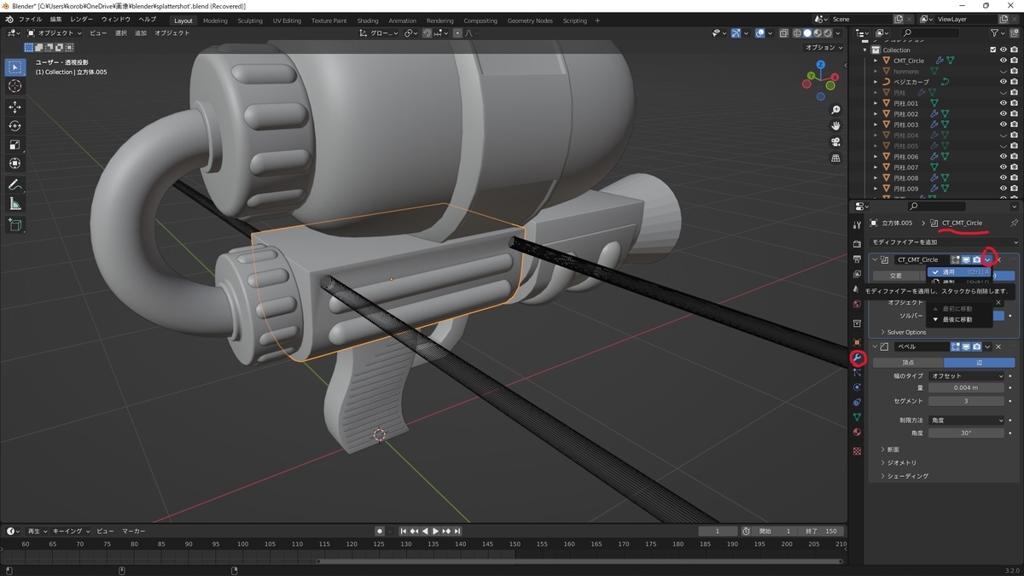1024x576 pixels.
Task: Select 頂点 bevel affect button
Action: pos(908,363)
